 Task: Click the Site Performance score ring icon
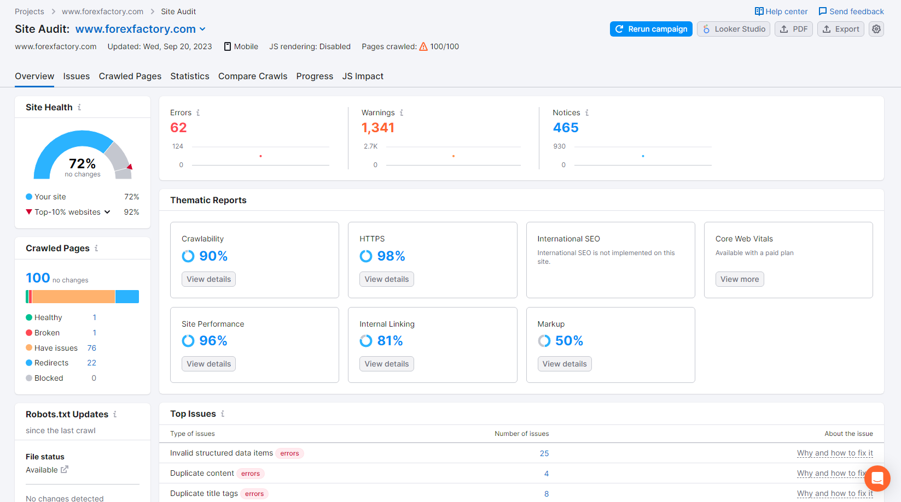(x=188, y=341)
